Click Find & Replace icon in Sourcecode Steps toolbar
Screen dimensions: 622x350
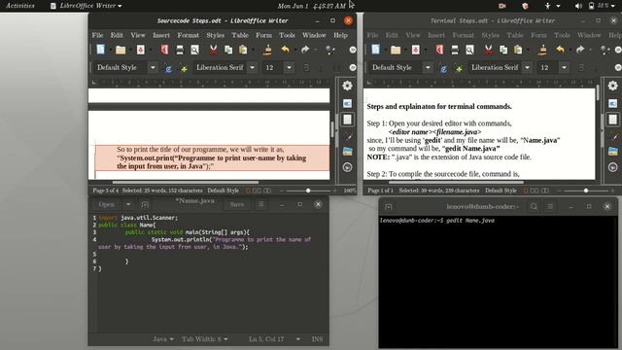[329, 50]
